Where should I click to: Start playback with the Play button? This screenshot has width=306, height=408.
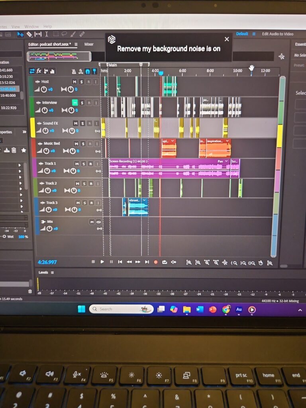point(102,262)
